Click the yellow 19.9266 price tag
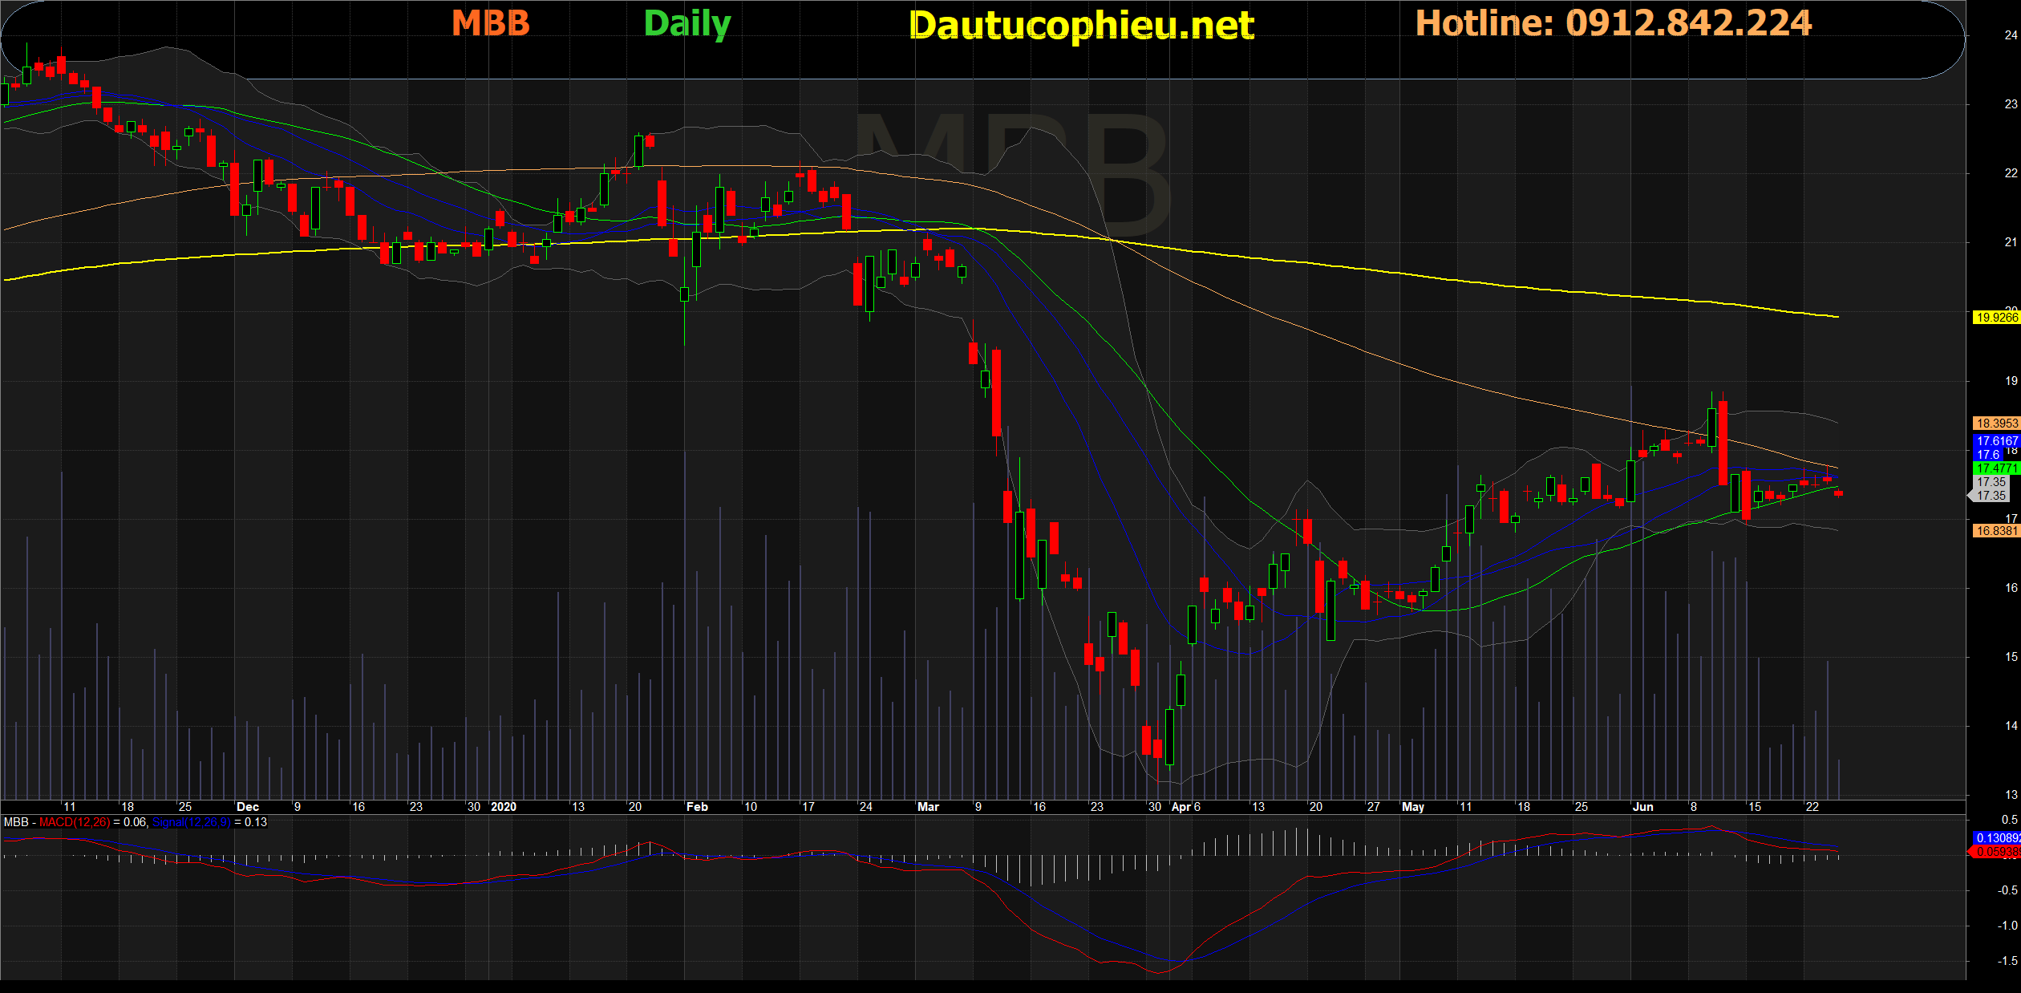This screenshot has width=2021, height=993. (1995, 318)
